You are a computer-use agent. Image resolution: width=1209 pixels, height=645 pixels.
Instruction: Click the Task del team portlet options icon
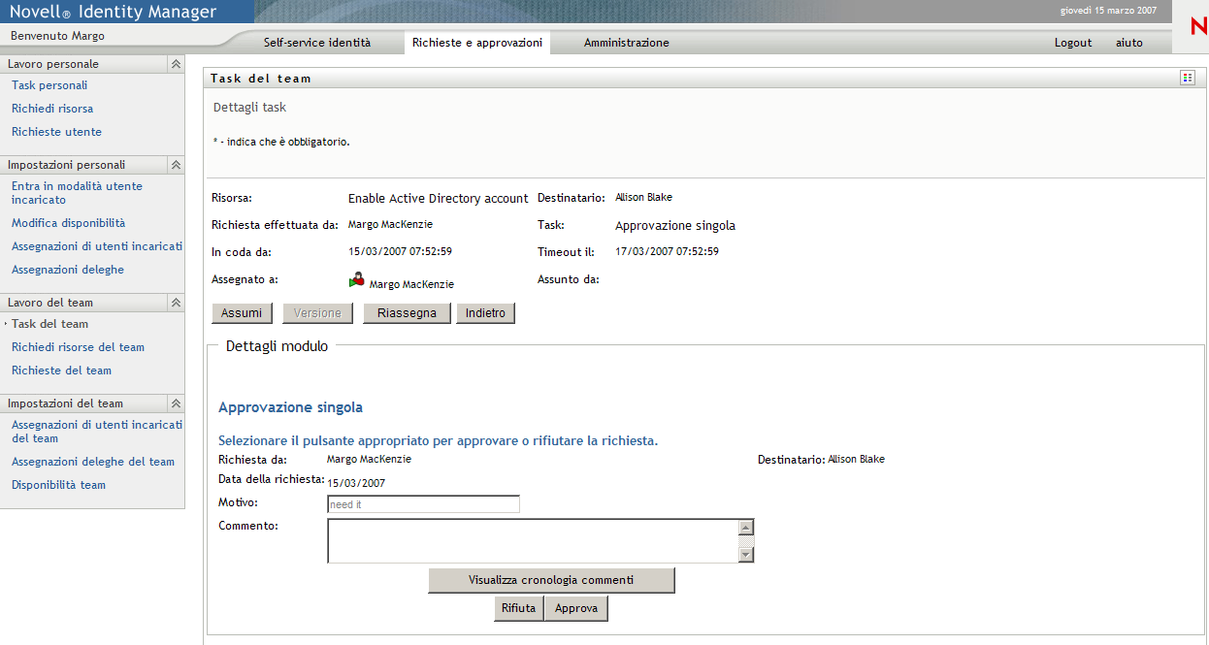(1188, 78)
